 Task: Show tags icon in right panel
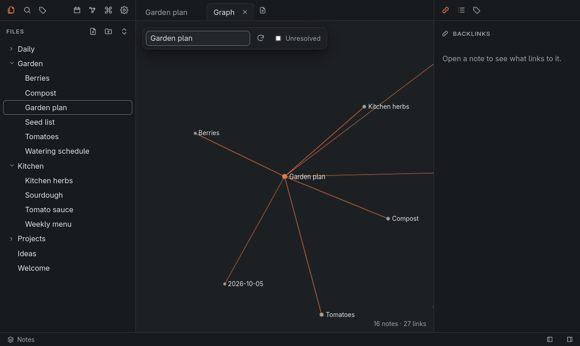pos(477,10)
